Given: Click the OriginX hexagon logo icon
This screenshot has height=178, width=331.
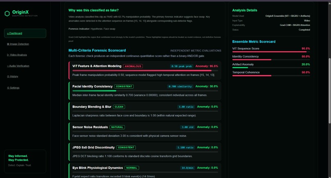Looking at the screenshot, I should 7,14.
